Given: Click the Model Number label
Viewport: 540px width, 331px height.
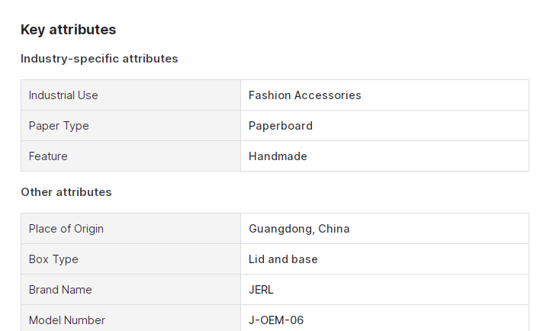Looking at the screenshot, I should (67, 320).
